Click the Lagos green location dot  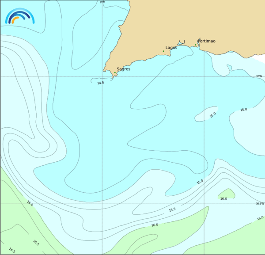[163, 51]
